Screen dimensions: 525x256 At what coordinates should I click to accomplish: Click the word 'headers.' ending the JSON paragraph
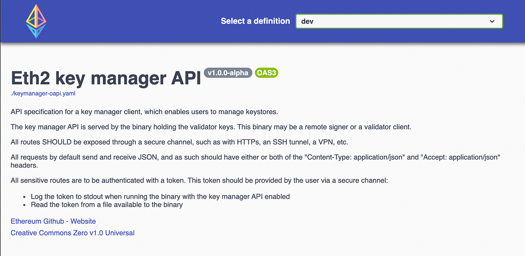point(25,165)
